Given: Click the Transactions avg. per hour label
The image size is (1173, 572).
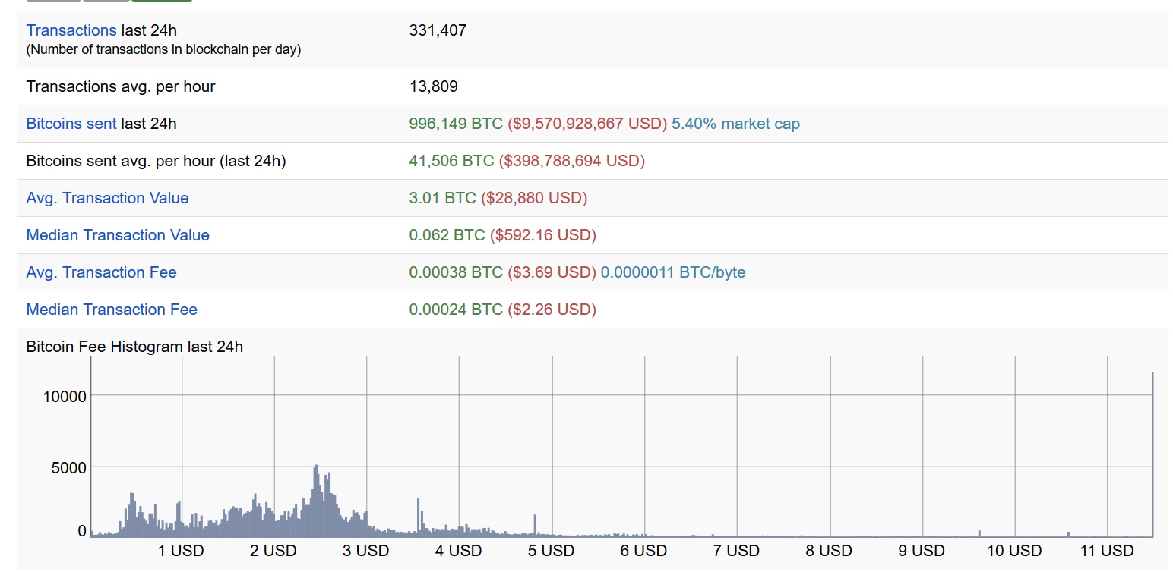Looking at the screenshot, I should [x=121, y=86].
